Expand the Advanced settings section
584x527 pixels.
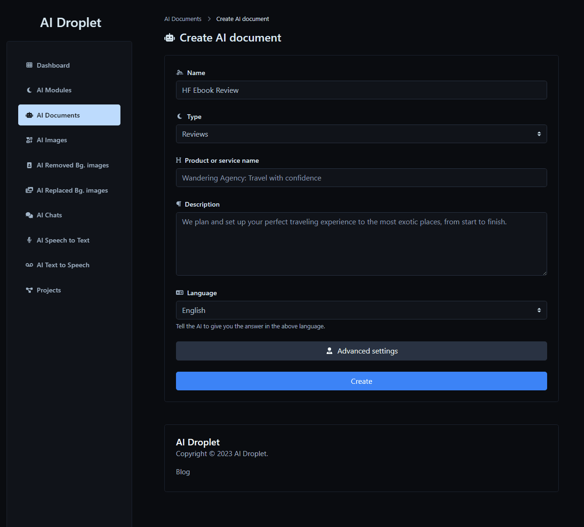coord(361,351)
